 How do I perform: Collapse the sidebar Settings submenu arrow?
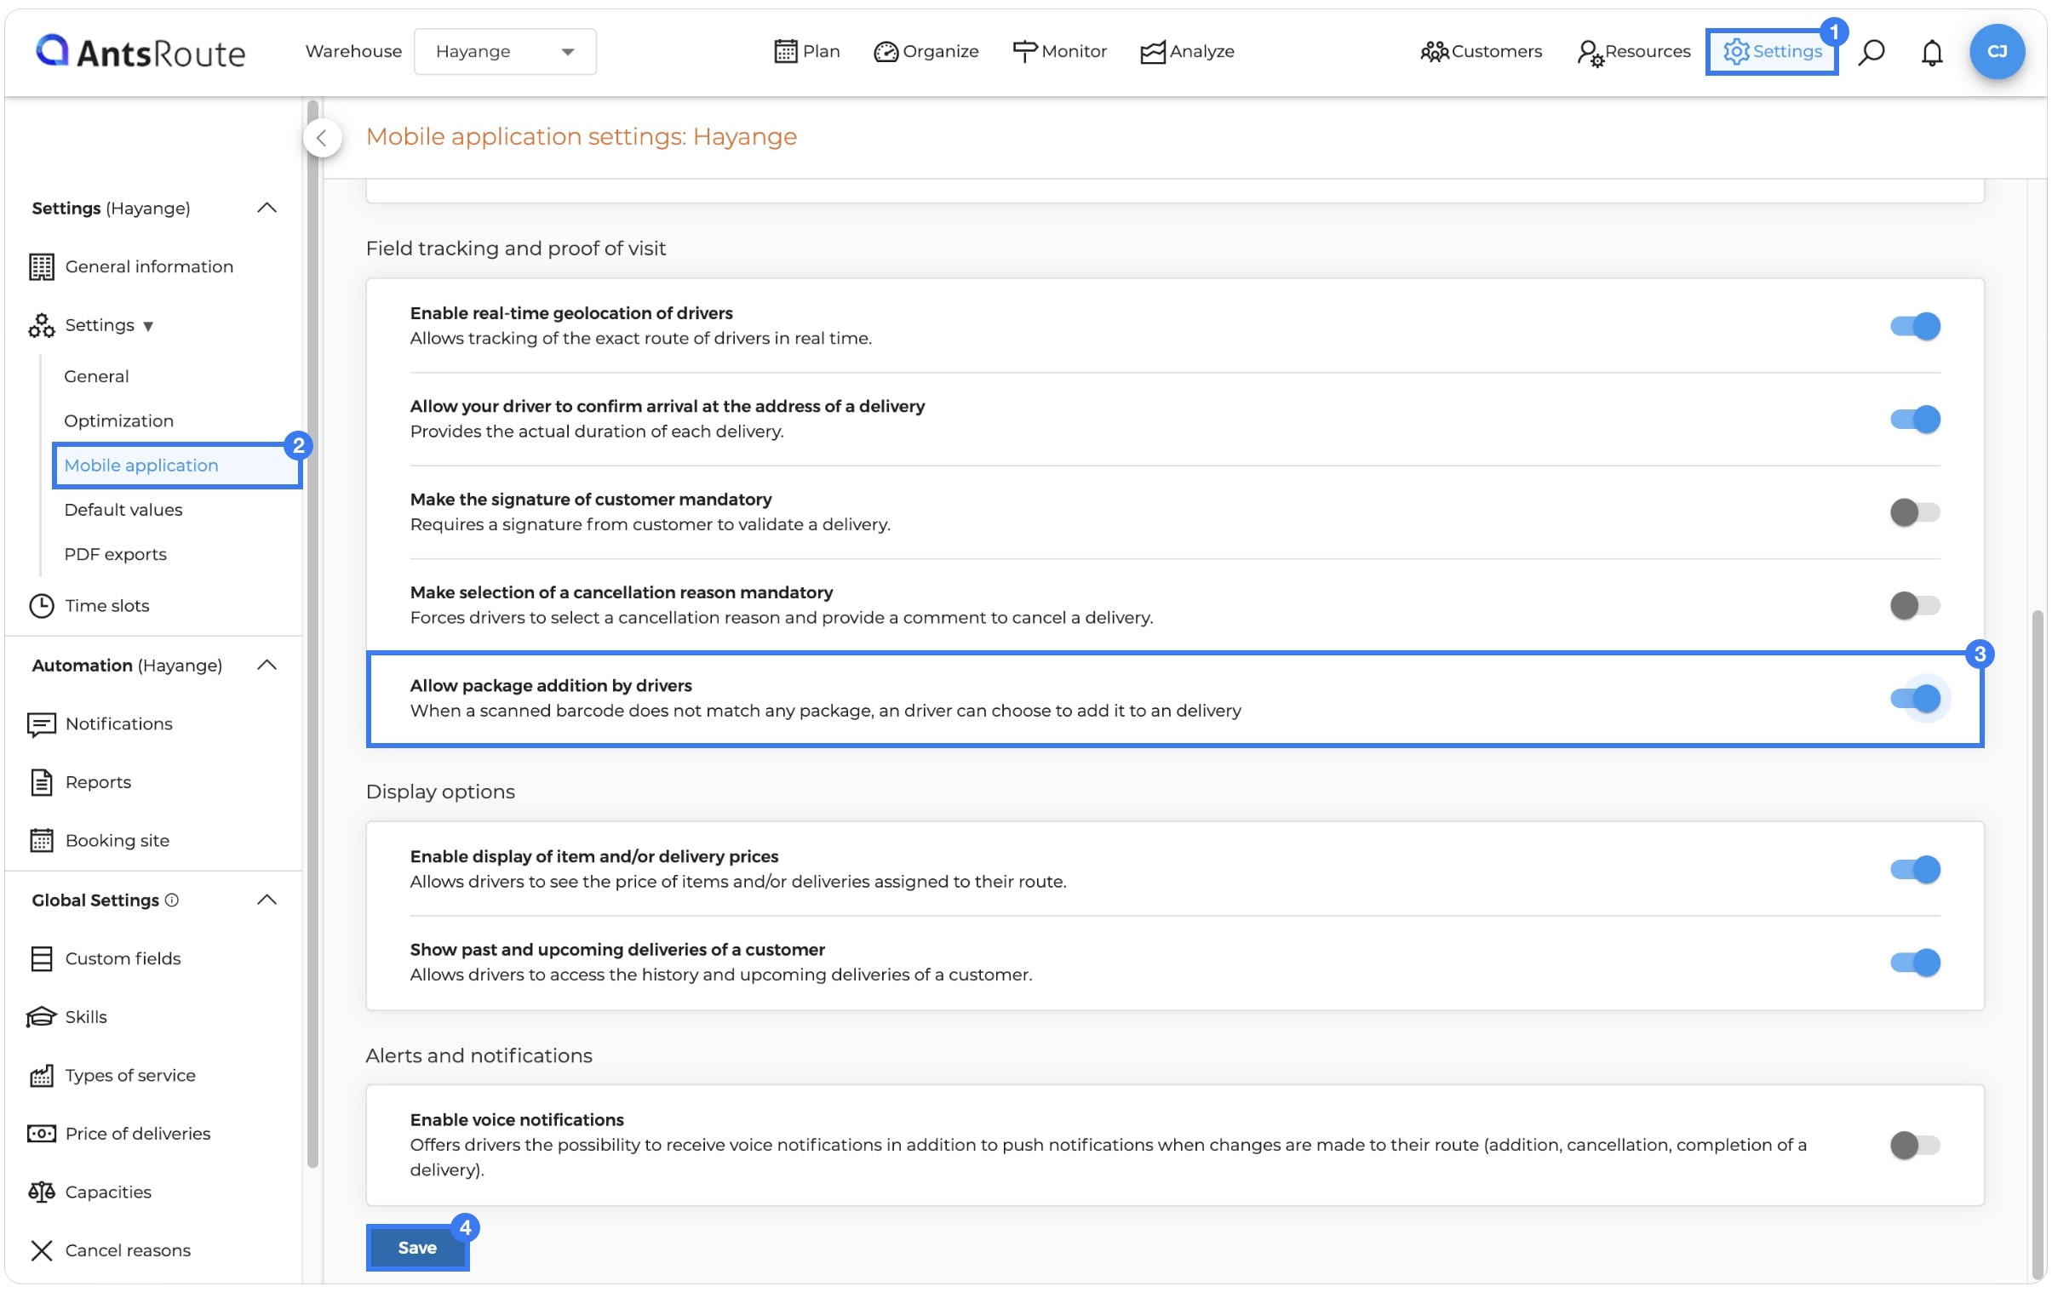coord(147,326)
